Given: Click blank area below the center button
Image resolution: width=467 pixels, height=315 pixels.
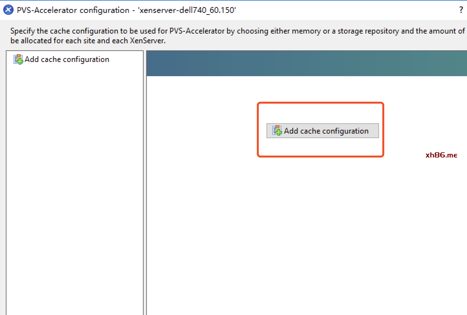Looking at the screenshot, I should [307, 226].
